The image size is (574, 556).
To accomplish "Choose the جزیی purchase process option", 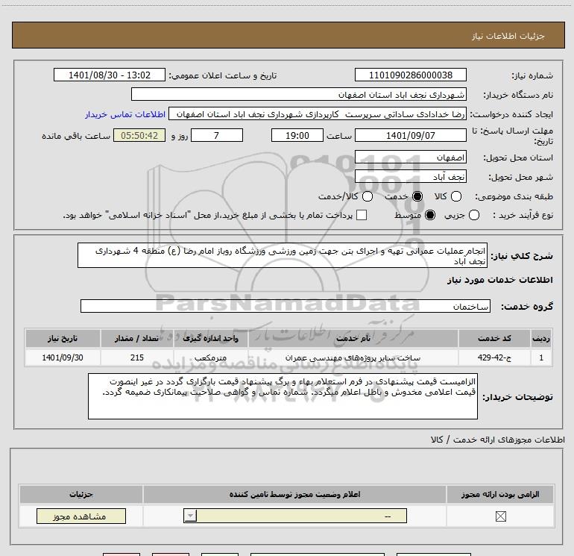I will [x=474, y=215].
